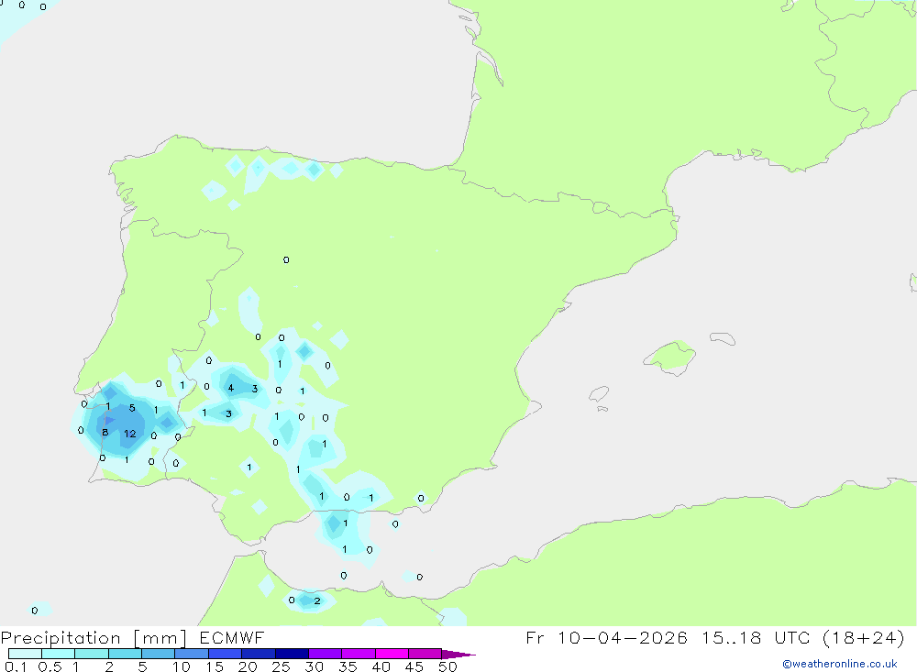Click the legend label '50'
Viewport: 917px width, 672px height.
click(x=447, y=666)
